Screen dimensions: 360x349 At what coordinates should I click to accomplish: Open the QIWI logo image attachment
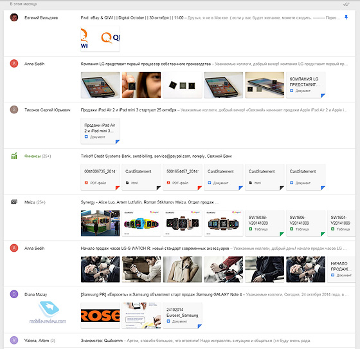(x=100, y=39)
